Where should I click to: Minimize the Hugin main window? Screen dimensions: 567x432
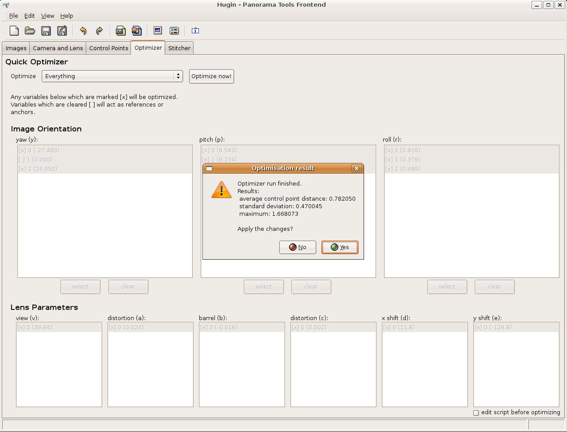click(537, 5)
